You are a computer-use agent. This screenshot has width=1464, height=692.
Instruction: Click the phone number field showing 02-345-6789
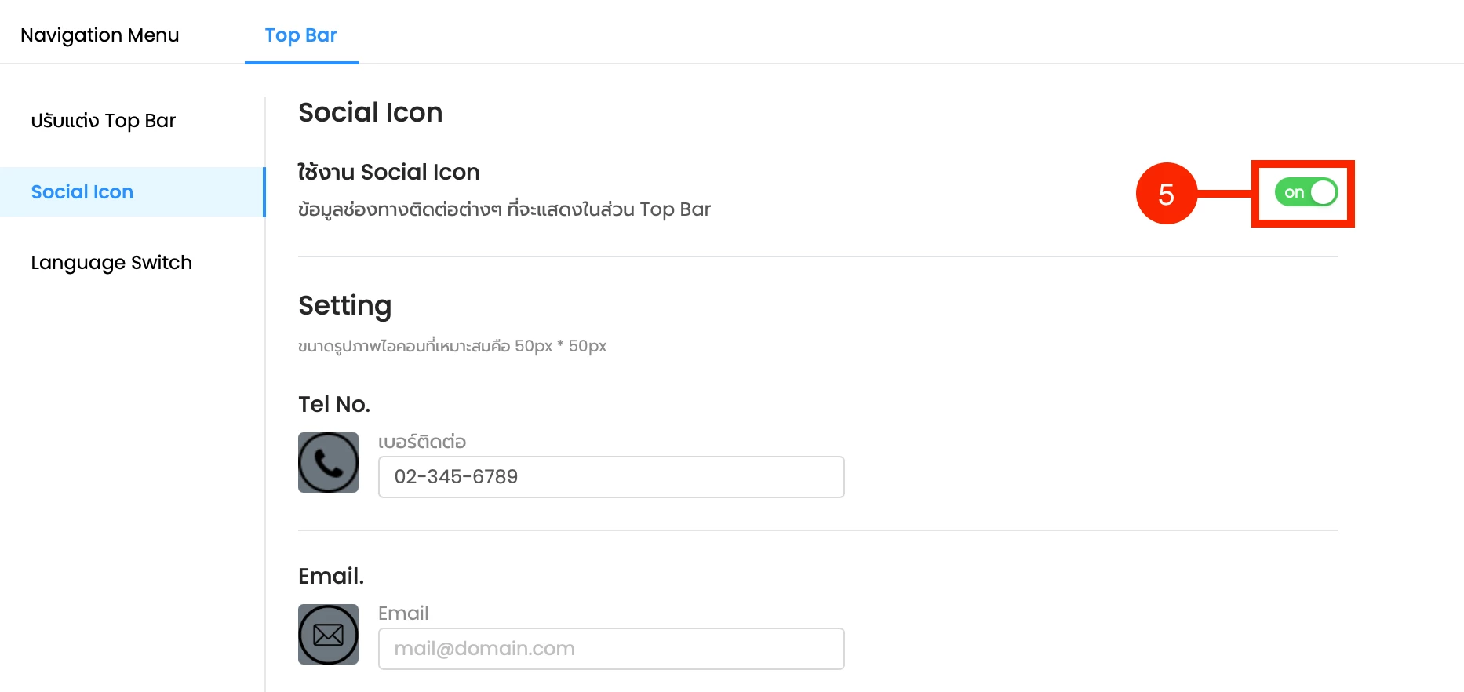coord(611,477)
